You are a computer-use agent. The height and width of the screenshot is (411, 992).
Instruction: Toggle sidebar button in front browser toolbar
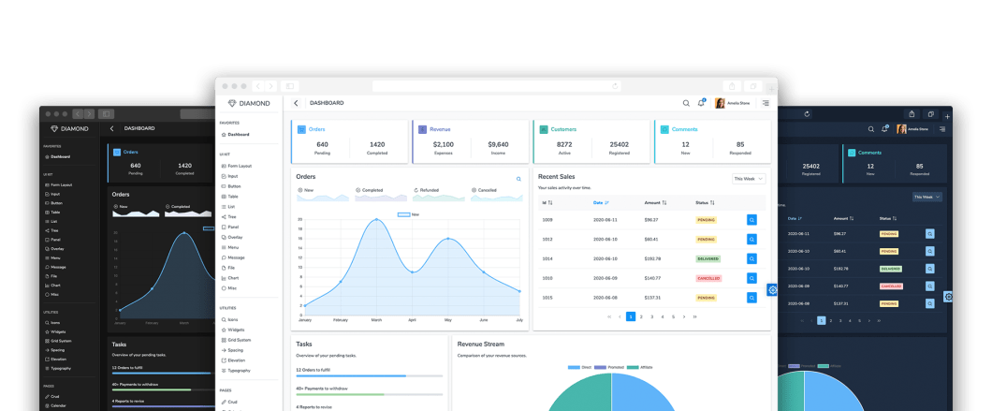tap(289, 86)
